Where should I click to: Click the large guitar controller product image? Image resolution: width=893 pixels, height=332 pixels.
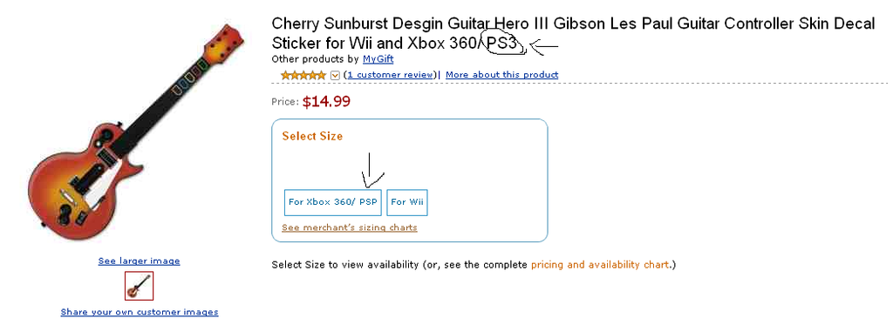(x=135, y=127)
